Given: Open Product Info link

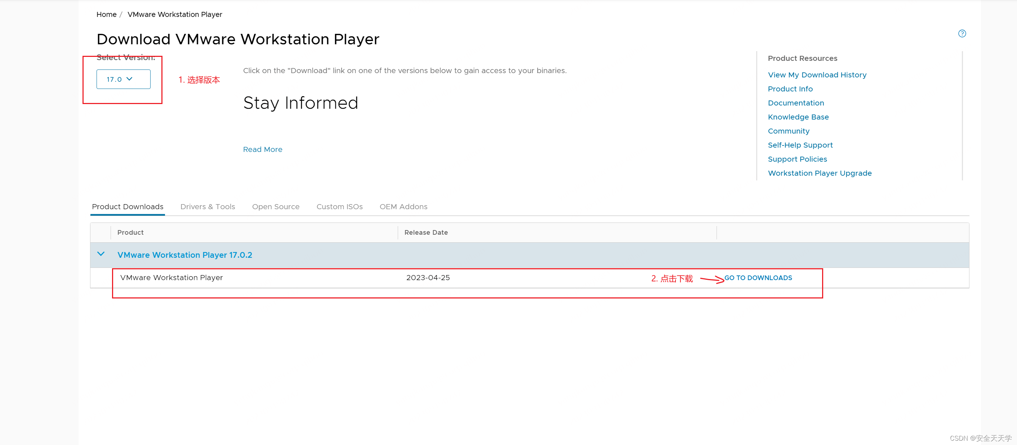Looking at the screenshot, I should point(790,89).
